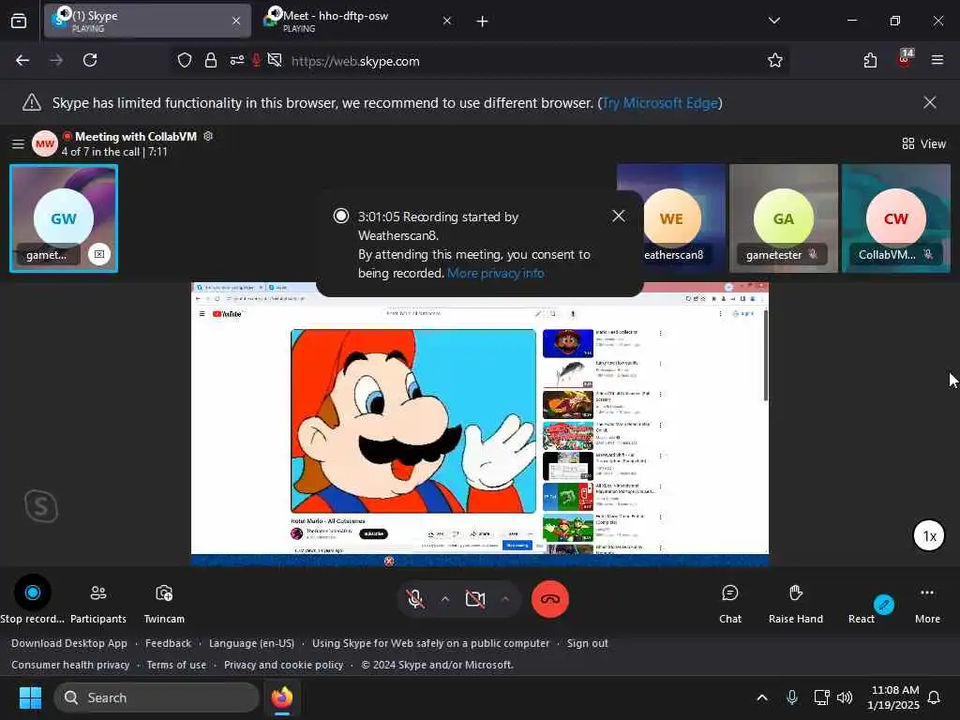
Task: Close the limited functionality warning banner
Action: coord(929,102)
